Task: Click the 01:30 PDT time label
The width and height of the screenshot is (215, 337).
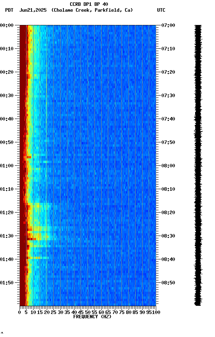Action: (x=7, y=236)
